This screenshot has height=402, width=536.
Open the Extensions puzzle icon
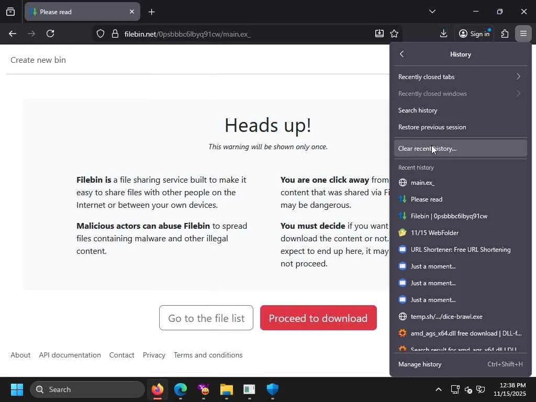point(505,33)
